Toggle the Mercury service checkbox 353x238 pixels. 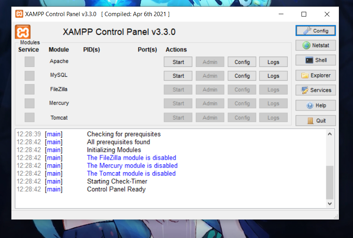point(29,103)
